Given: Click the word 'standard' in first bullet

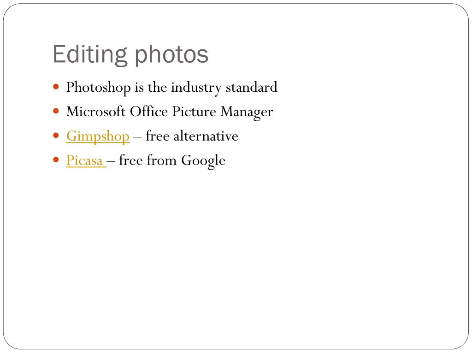Looking at the screenshot, I should tap(251, 87).
